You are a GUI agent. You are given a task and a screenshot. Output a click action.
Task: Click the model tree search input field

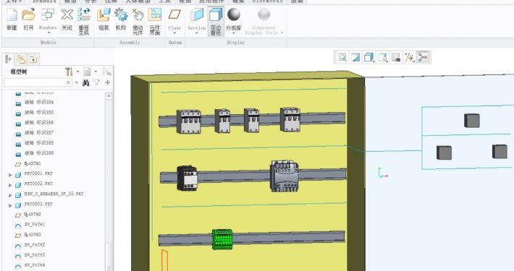(x=35, y=82)
